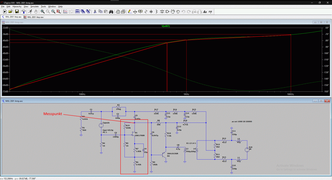This screenshot has width=332, height=180.
Task: Open the View menu
Action: 26,6
